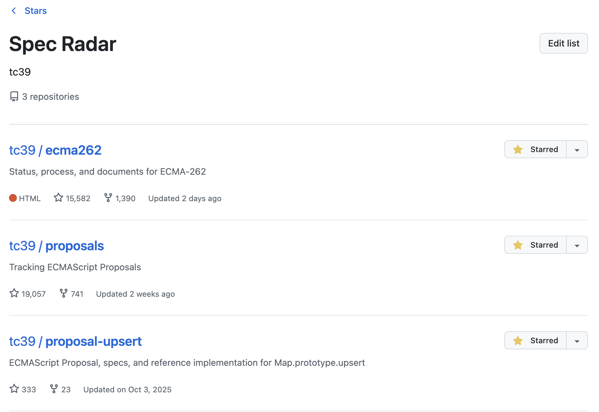Unstar the proposal-upsert repository

coord(536,341)
